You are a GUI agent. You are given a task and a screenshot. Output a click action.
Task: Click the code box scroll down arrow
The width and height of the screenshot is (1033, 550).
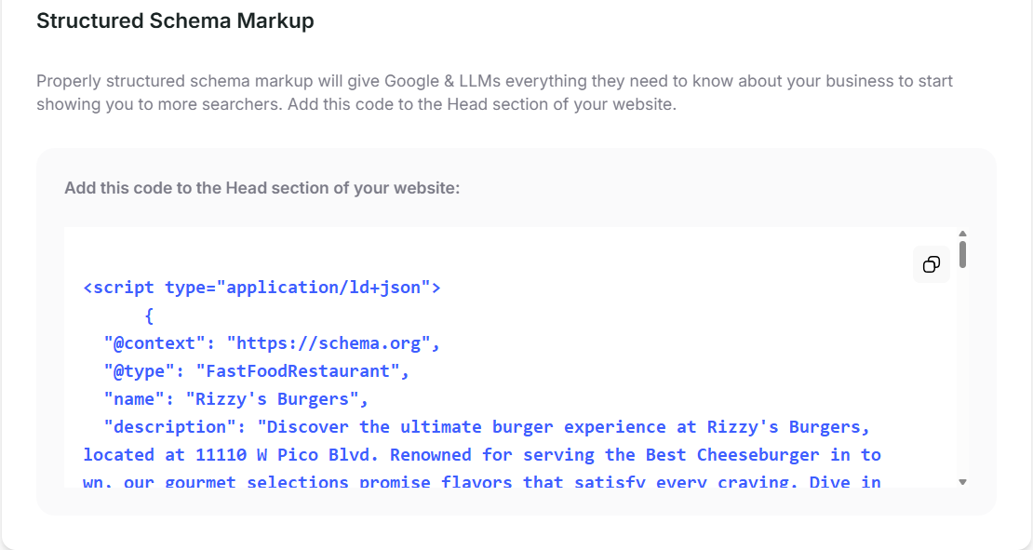962,482
